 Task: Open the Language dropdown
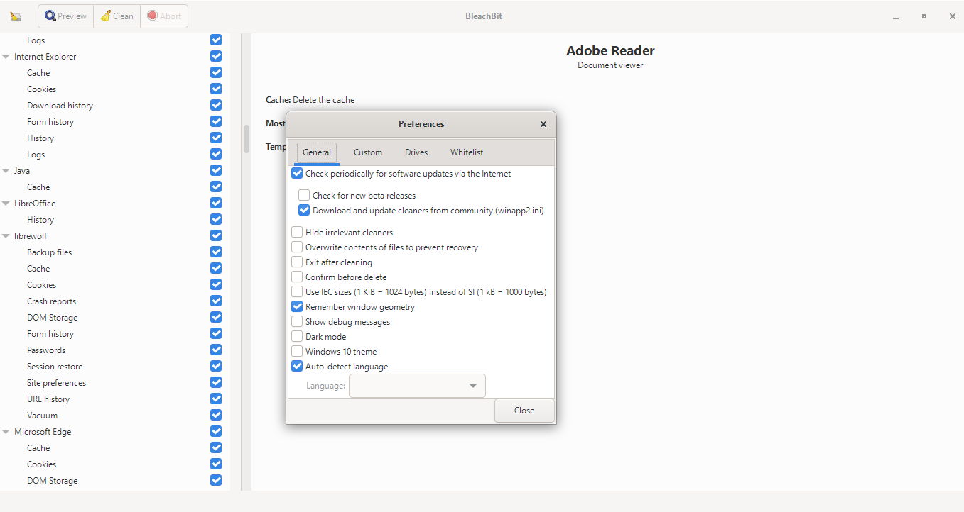point(417,386)
